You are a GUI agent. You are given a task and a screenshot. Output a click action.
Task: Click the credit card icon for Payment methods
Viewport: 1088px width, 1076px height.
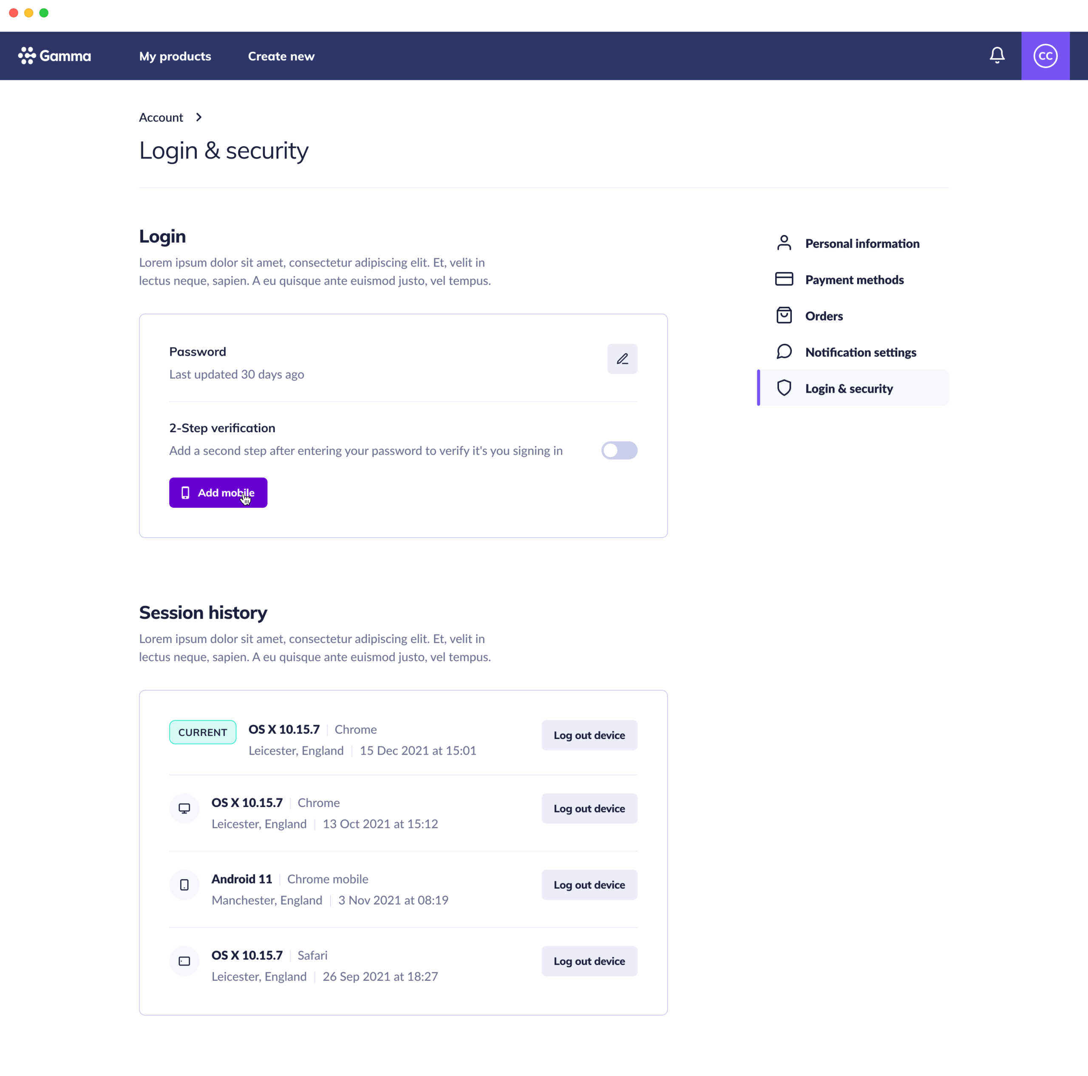click(784, 279)
